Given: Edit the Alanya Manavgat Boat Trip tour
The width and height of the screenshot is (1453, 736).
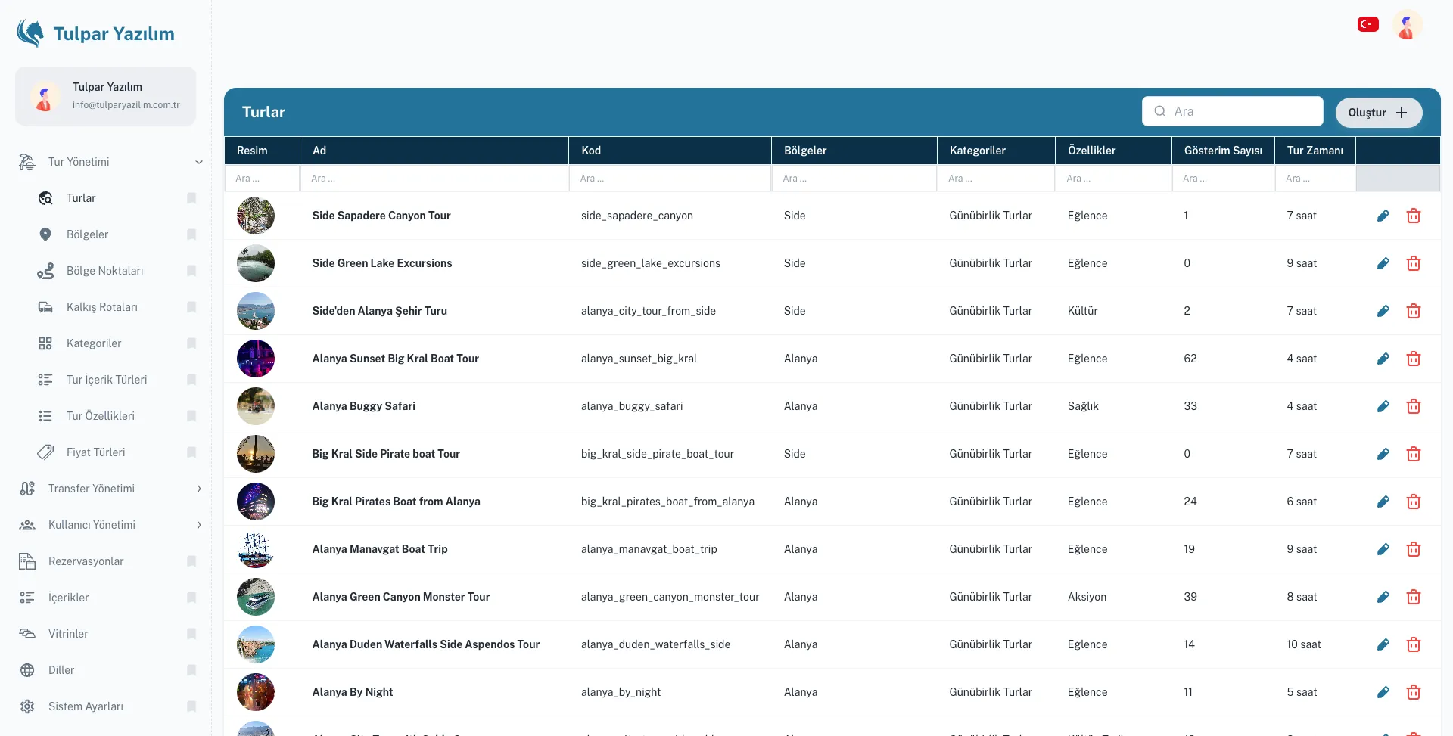Looking at the screenshot, I should pyautogui.click(x=1383, y=549).
